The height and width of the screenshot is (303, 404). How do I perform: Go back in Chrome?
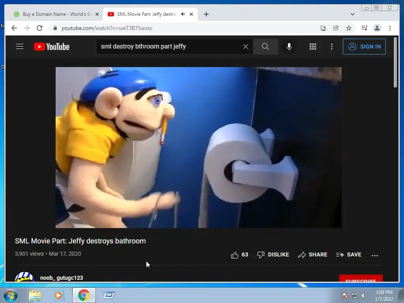[x=14, y=28]
